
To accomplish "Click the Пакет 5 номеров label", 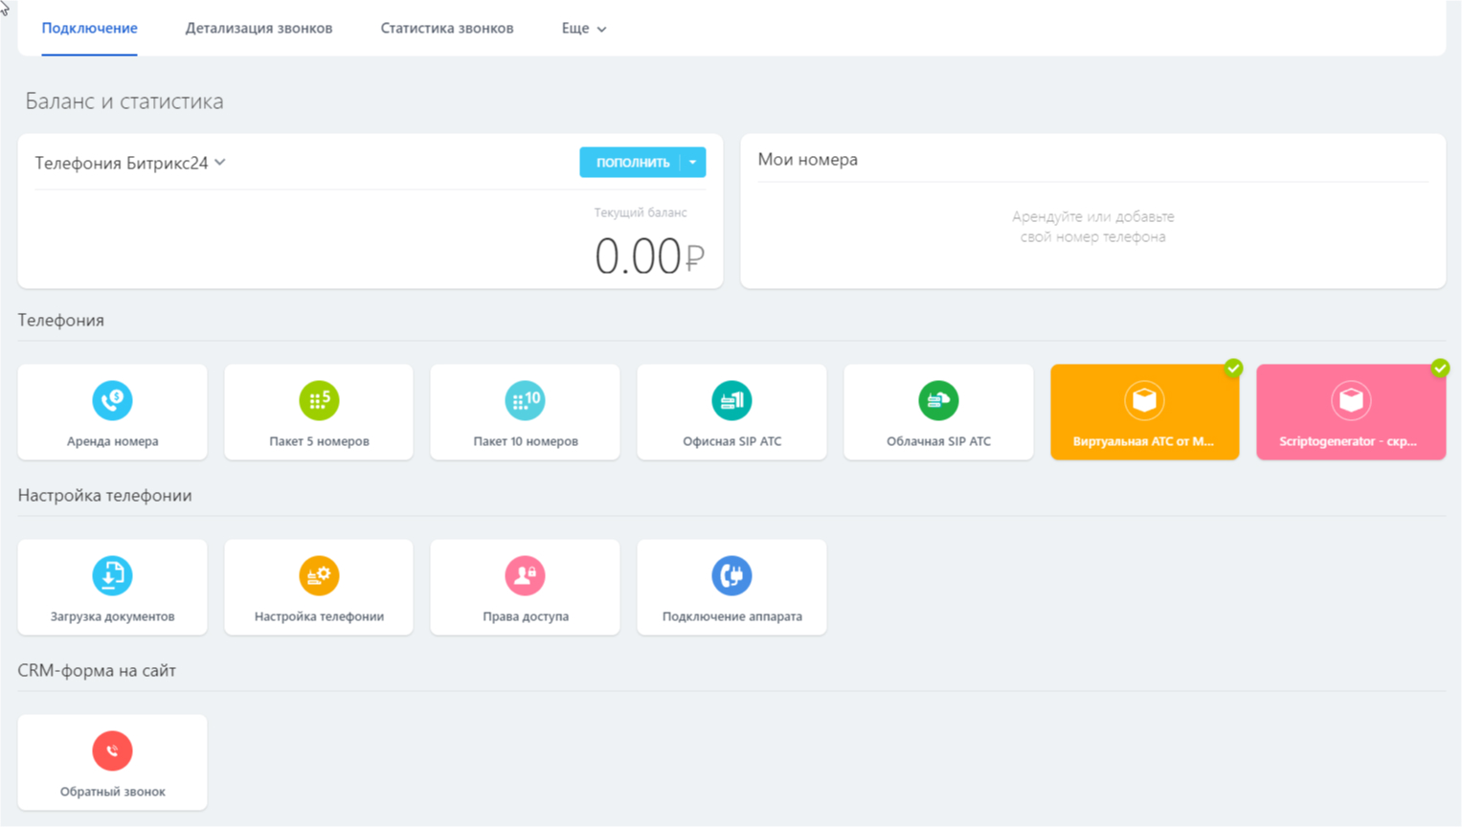I will 319,441.
